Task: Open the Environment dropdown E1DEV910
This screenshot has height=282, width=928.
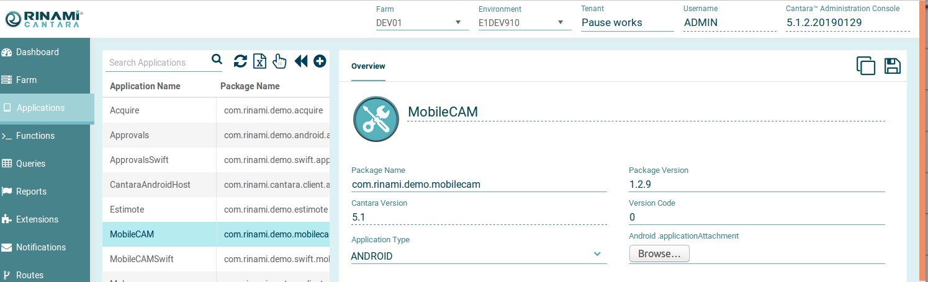Action: pos(525,23)
